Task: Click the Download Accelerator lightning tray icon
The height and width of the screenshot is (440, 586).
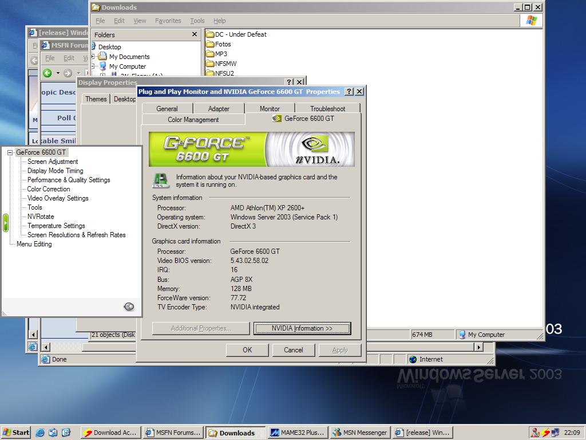Action: (545, 433)
